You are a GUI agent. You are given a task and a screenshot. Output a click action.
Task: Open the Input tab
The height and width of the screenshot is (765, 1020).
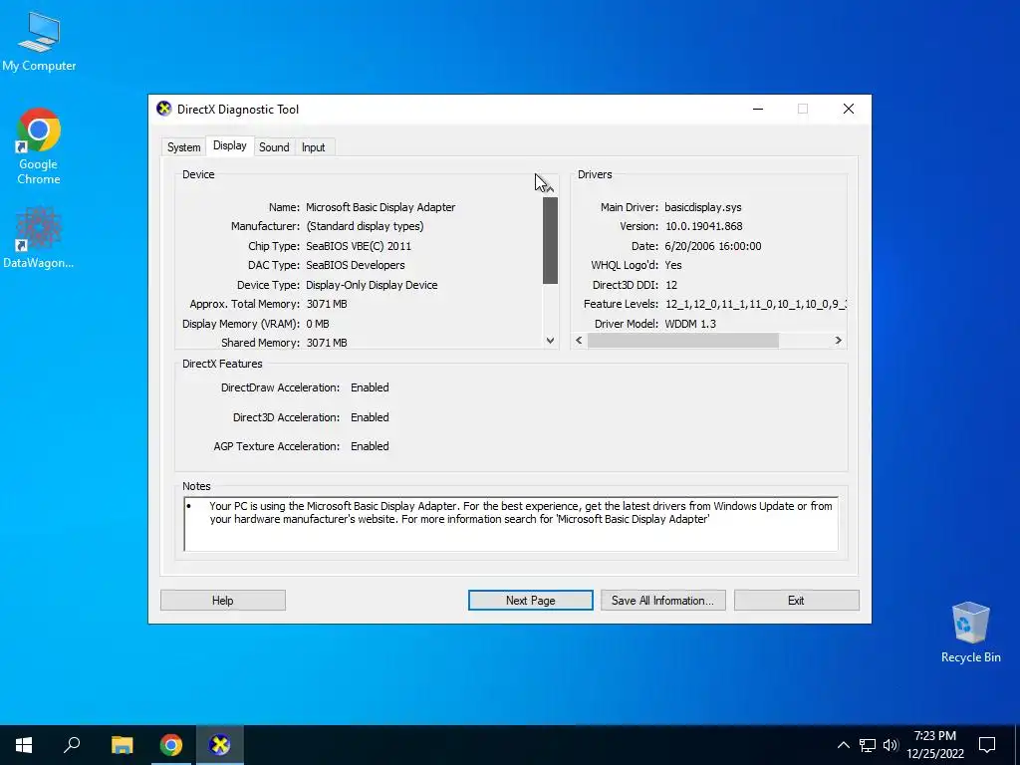tap(313, 147)
